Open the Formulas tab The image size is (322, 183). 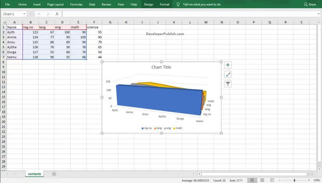tap(76, 5)
